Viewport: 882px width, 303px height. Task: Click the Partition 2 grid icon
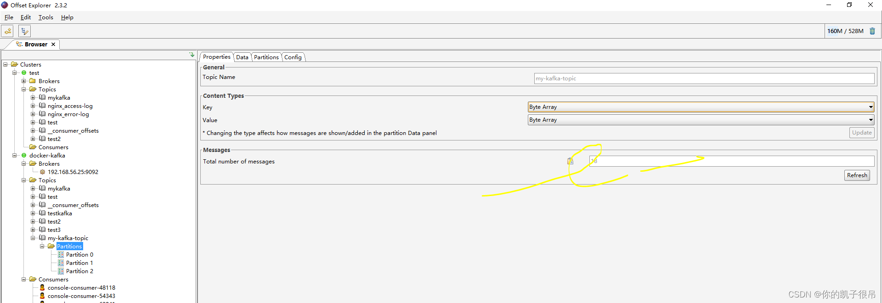(x=61, y=271)
